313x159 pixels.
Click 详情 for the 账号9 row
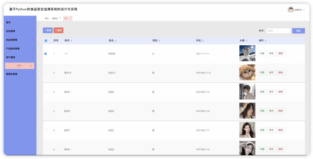pos(262,92)
